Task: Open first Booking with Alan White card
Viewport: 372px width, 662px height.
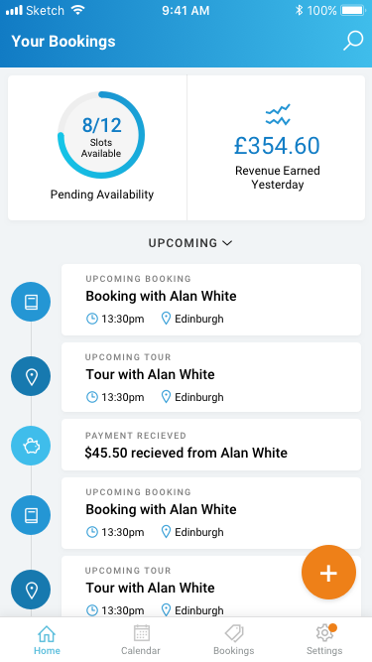Action: (211, 300)
